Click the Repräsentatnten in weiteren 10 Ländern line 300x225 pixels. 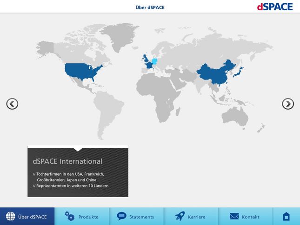pyautogui.click(x=71, y=186)
